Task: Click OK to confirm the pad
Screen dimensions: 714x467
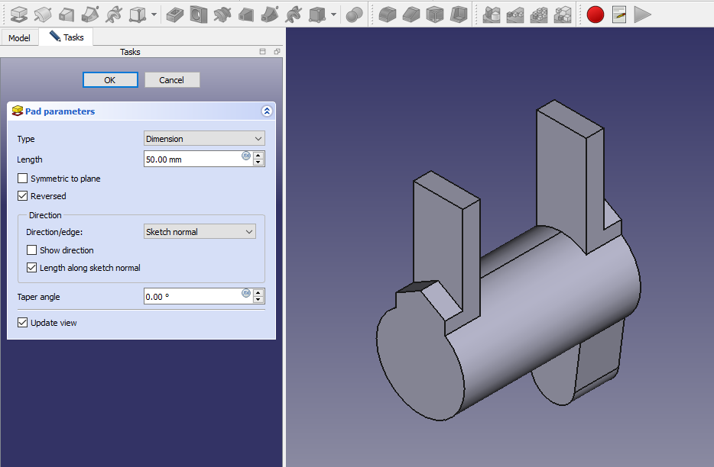Action: pos(110,80)
